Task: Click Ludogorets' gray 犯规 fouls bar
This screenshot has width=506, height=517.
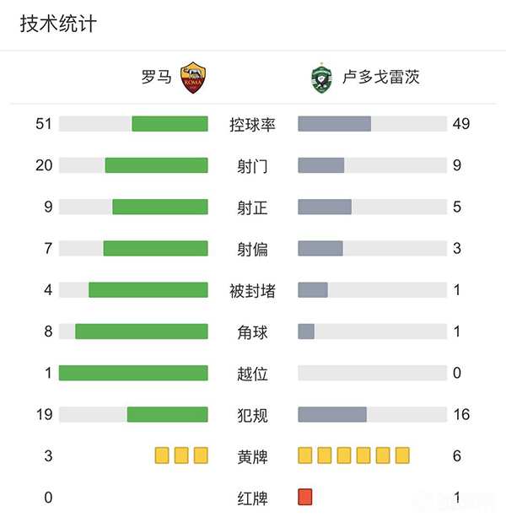Action: [332, 414]
